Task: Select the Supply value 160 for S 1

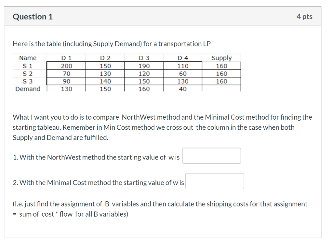Action: click(222, 66)
